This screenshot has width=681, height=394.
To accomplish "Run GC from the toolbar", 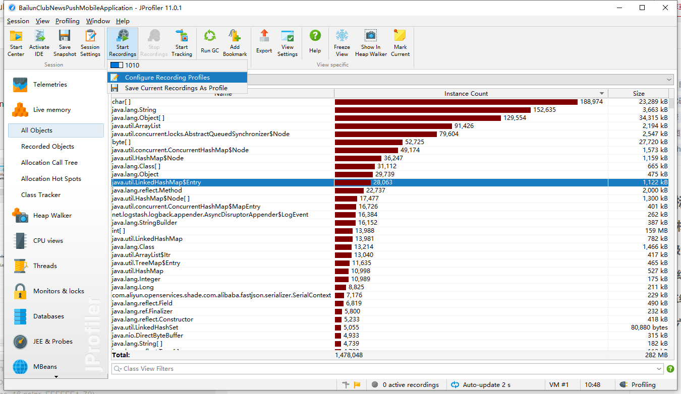I will (210, 42).
